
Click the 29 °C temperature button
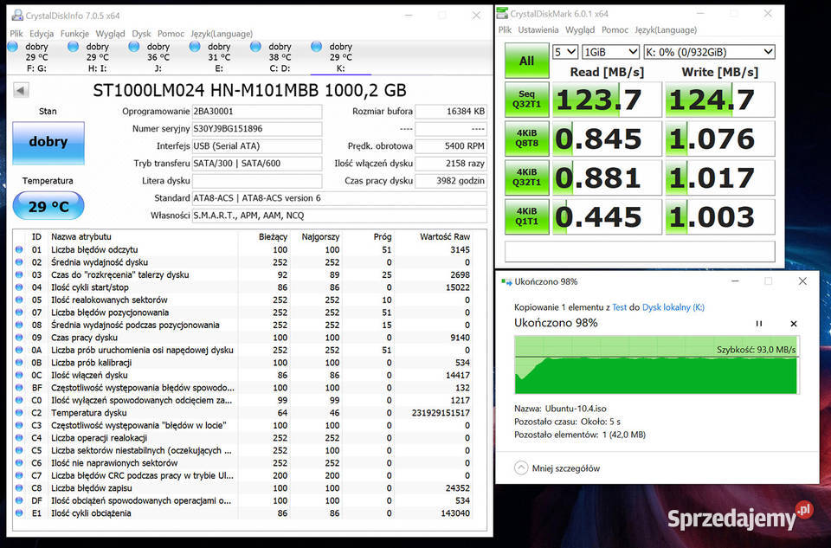click(x=48, y=206)
